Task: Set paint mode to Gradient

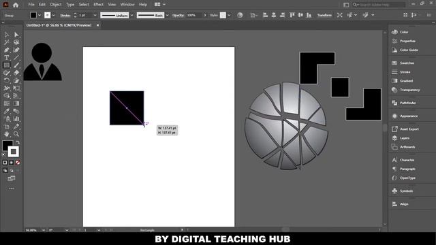Action: [x=12, y=163]
